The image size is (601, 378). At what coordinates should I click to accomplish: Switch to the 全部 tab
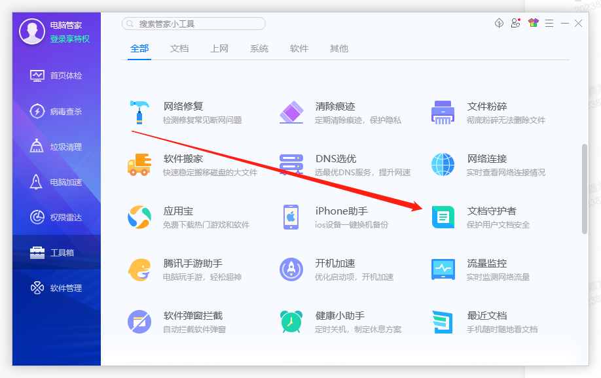[139, 48]
